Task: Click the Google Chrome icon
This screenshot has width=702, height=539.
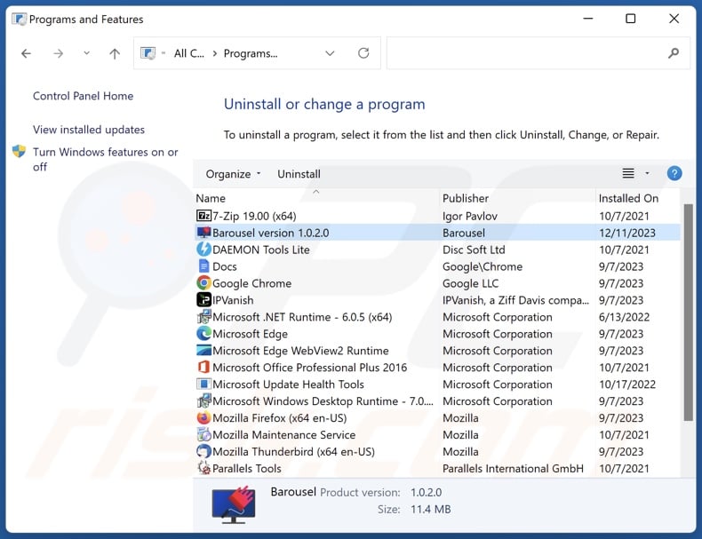Action: [x=203, y=283]
